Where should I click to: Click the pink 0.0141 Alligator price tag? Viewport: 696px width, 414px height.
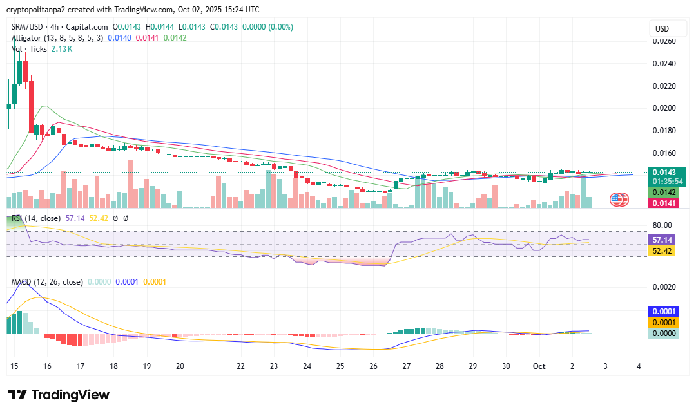tap(664, 203)
